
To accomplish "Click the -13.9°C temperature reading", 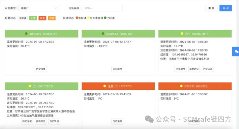I will (102, 46).
